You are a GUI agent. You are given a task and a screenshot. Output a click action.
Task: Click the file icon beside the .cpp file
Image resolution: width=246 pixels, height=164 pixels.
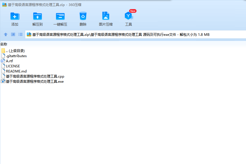(x=3, y=76)
